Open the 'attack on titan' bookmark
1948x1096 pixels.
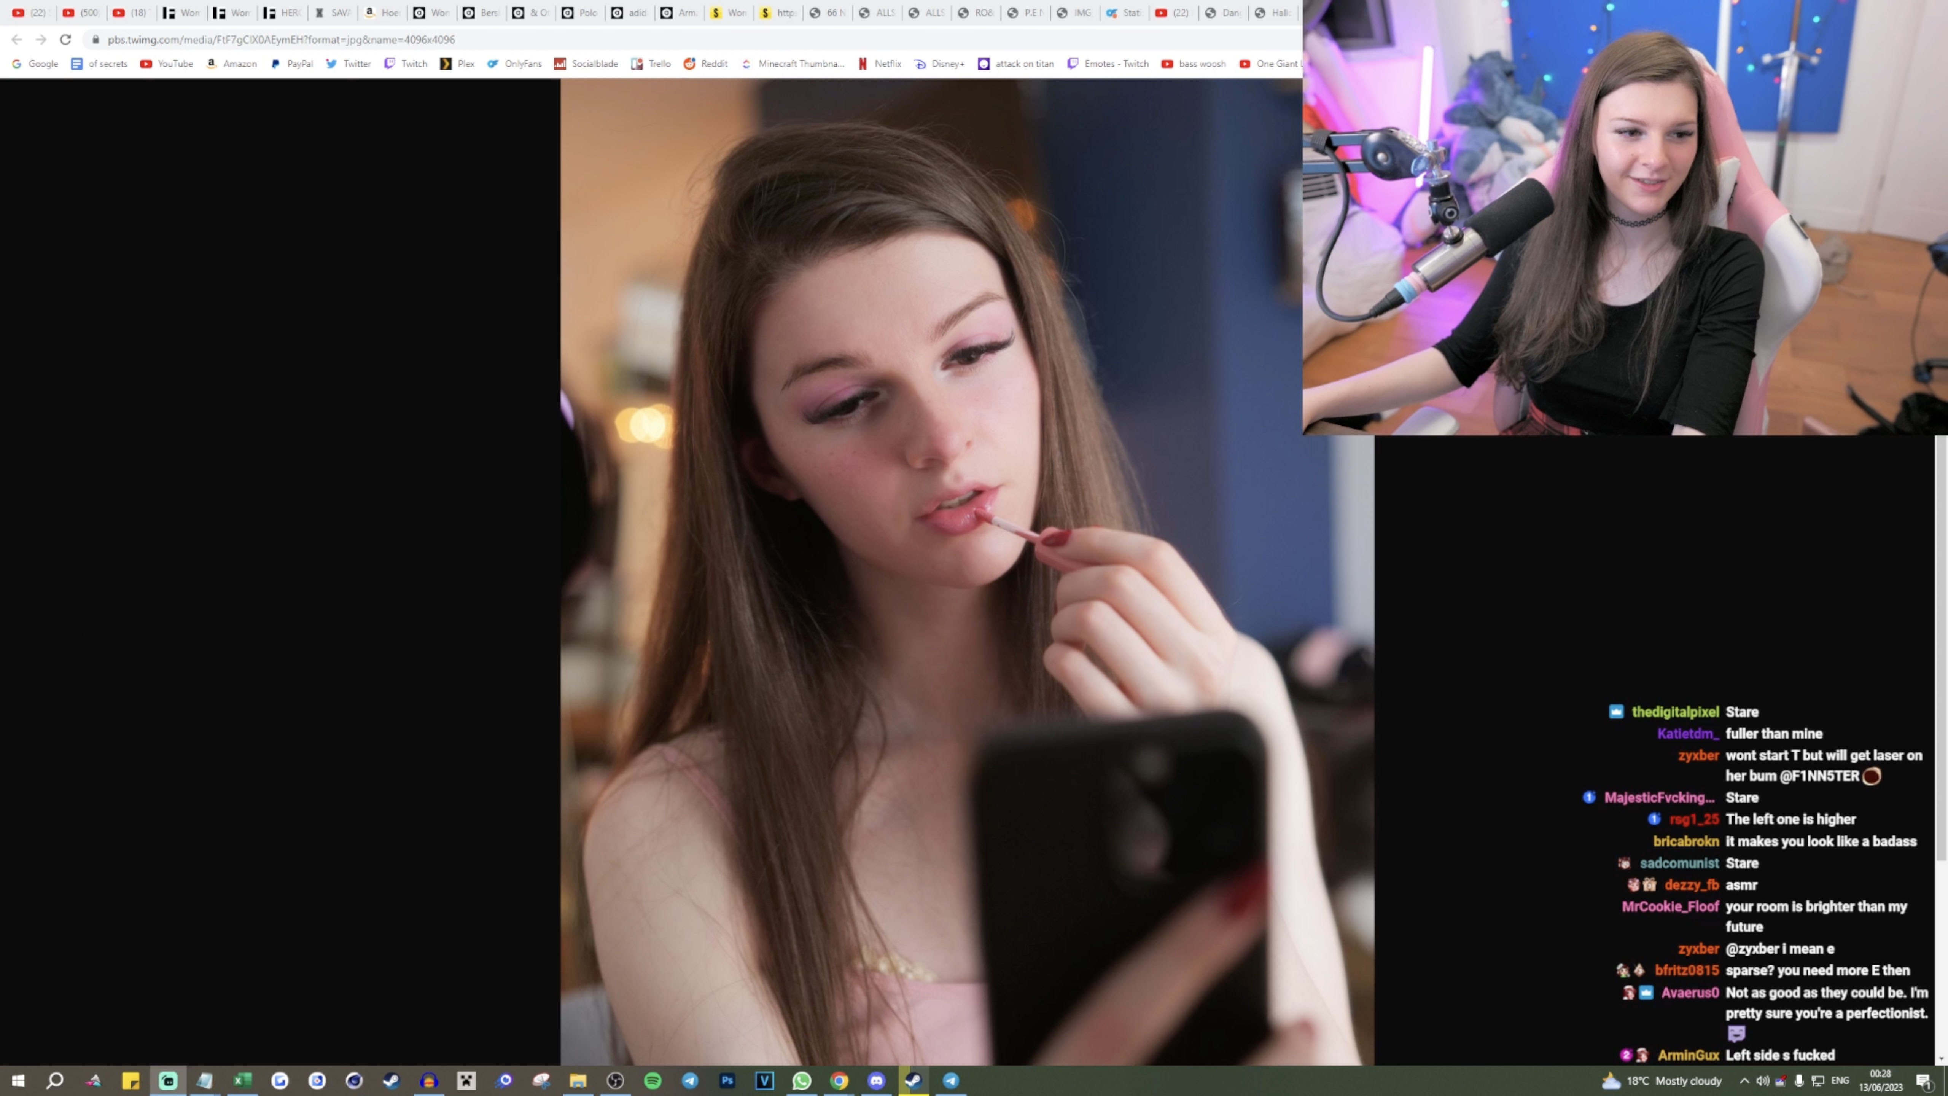coord(1015,64)
